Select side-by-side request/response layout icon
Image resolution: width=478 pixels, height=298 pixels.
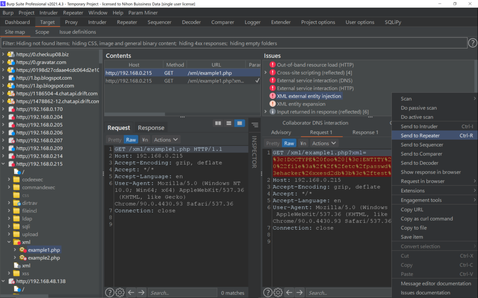218,123
